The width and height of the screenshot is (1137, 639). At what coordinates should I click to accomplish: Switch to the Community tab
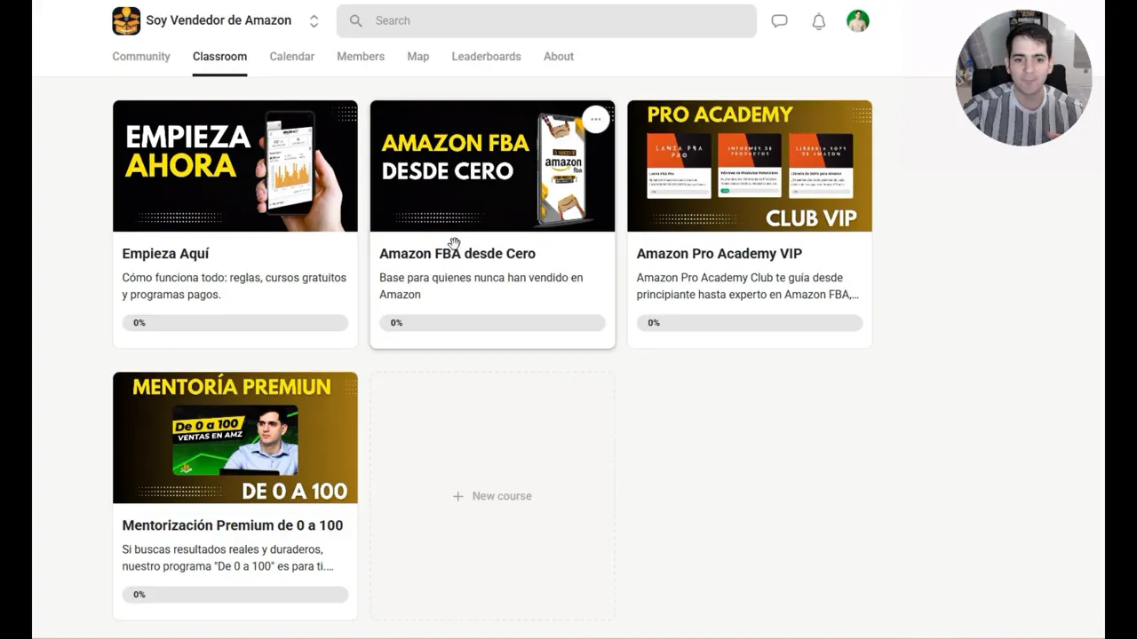(141, 56)
